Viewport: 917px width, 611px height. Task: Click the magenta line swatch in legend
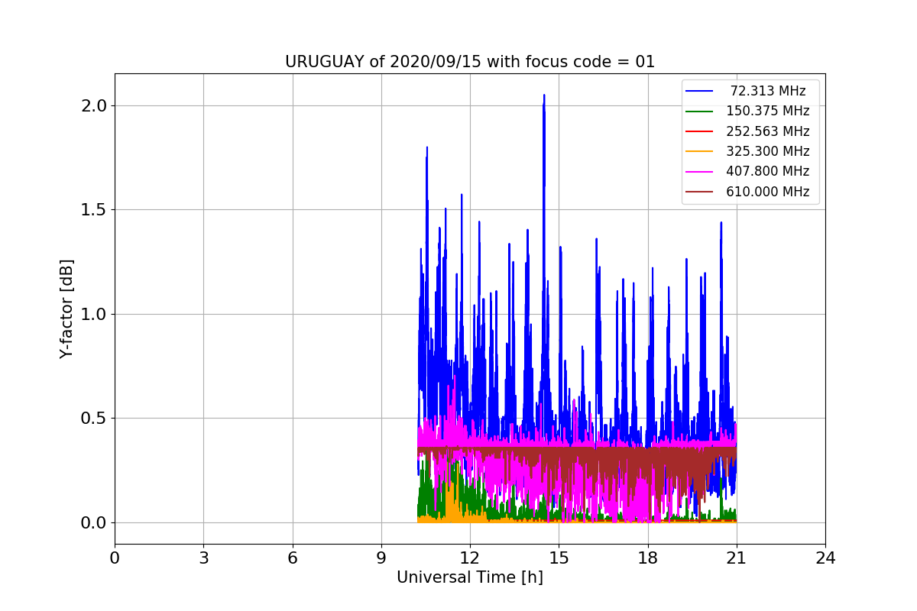699,172
